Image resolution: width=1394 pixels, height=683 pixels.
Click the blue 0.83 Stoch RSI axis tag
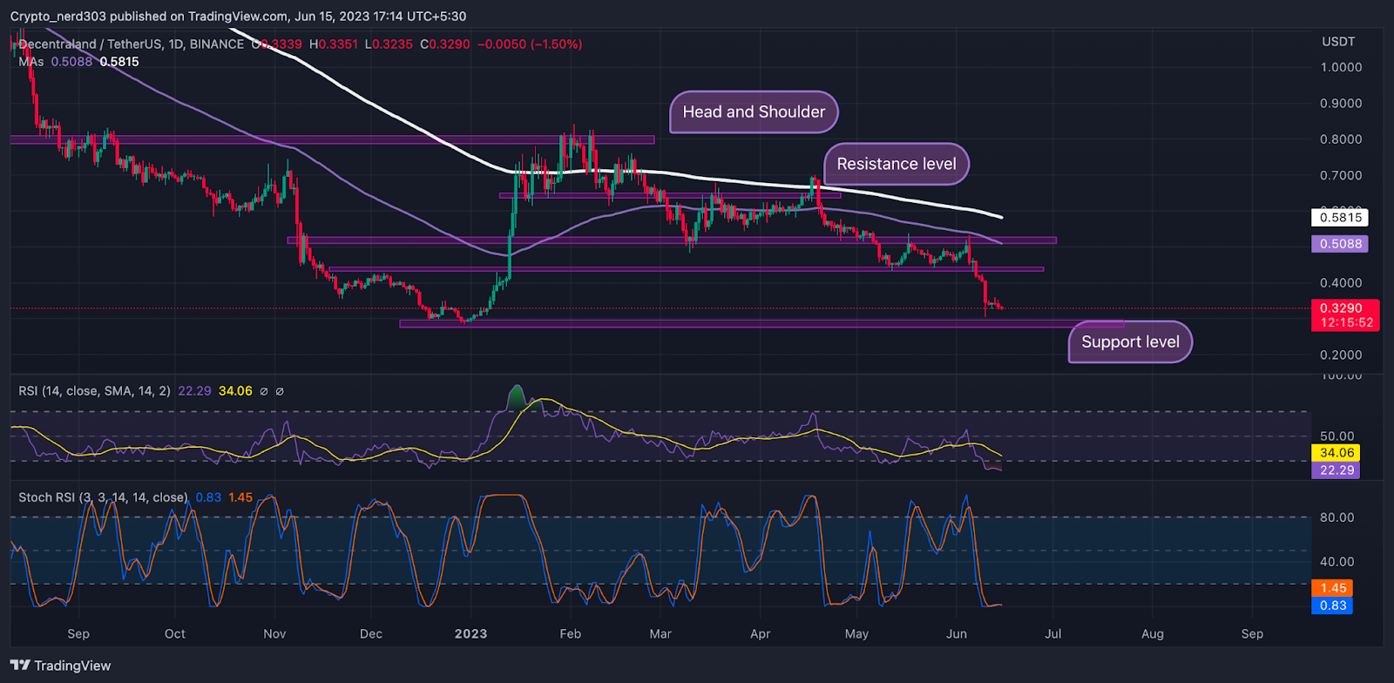[1332, 605]
